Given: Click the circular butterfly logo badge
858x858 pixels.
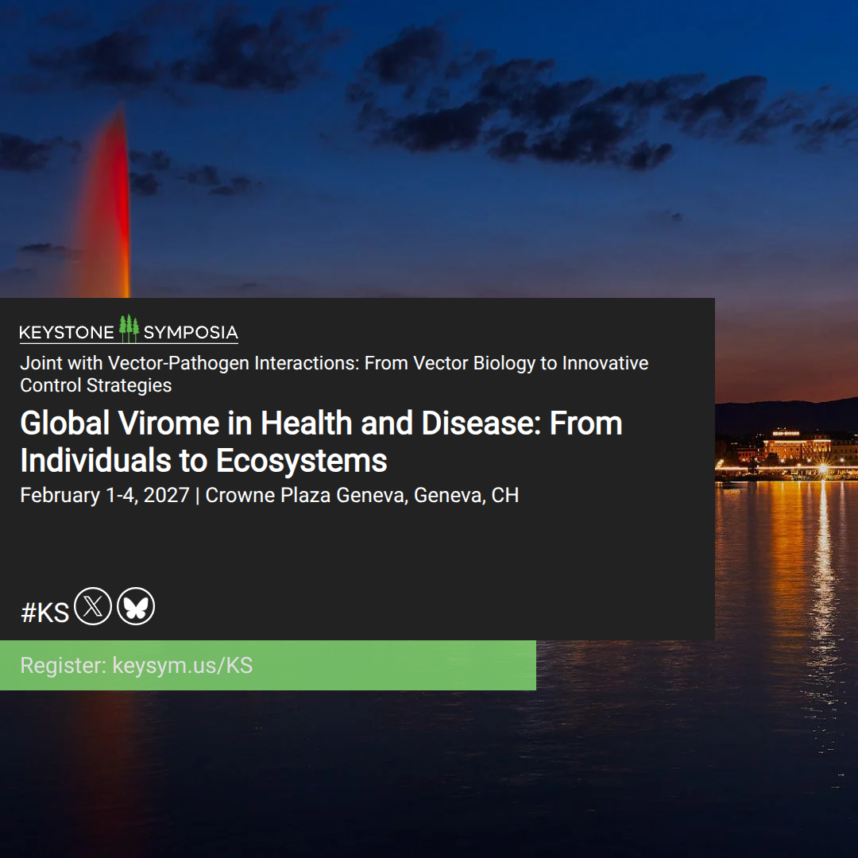Looking at the screenshot, I should point(135,606).
